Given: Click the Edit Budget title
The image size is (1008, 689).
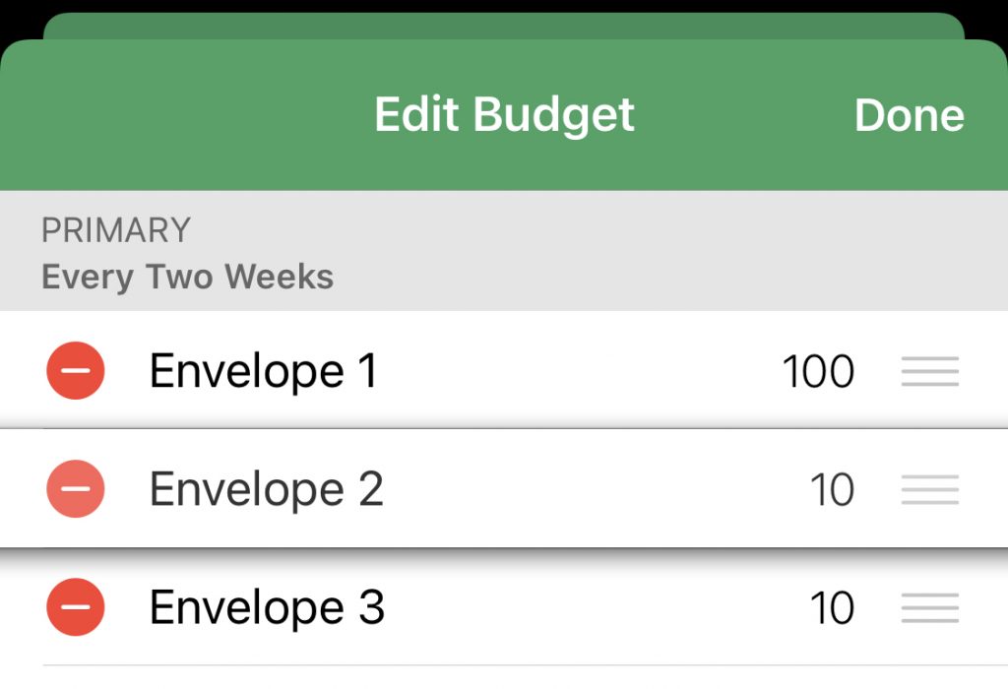Looking at the screenshot, I should tap(505, 115).
